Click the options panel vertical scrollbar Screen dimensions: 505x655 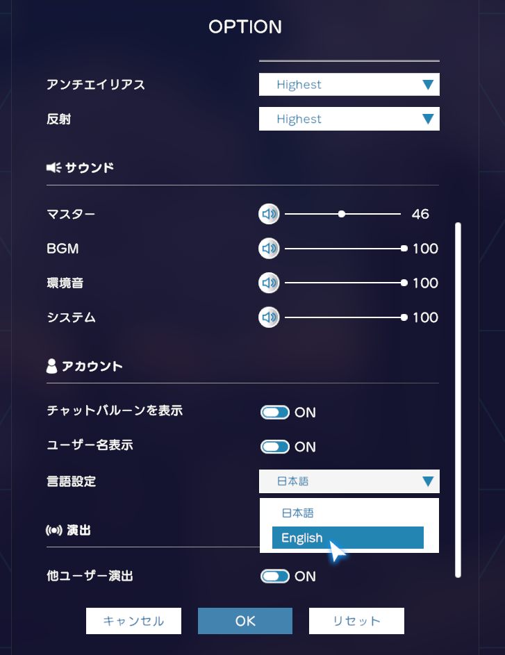click(x=458, y=400)
